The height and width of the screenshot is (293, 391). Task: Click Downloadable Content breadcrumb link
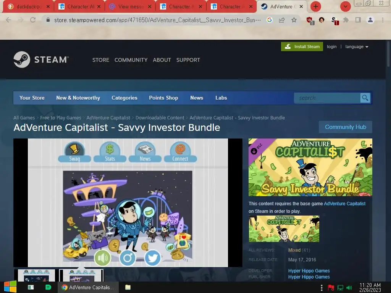pos(160,118)
